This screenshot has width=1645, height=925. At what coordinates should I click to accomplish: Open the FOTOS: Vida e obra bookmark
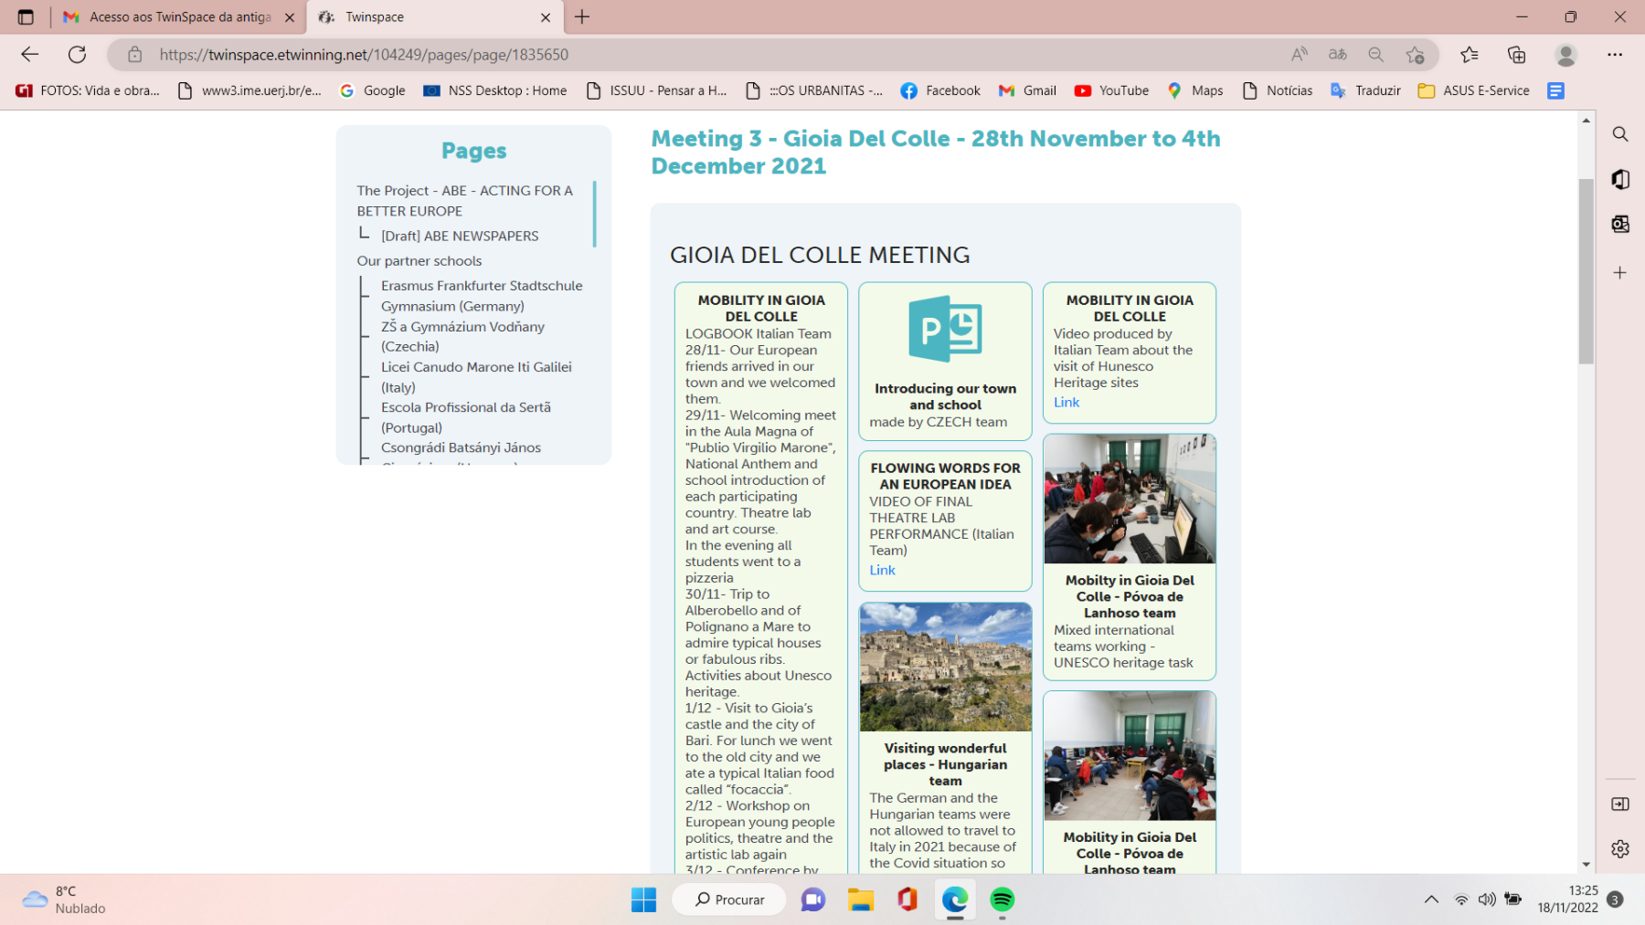point(88,90)
